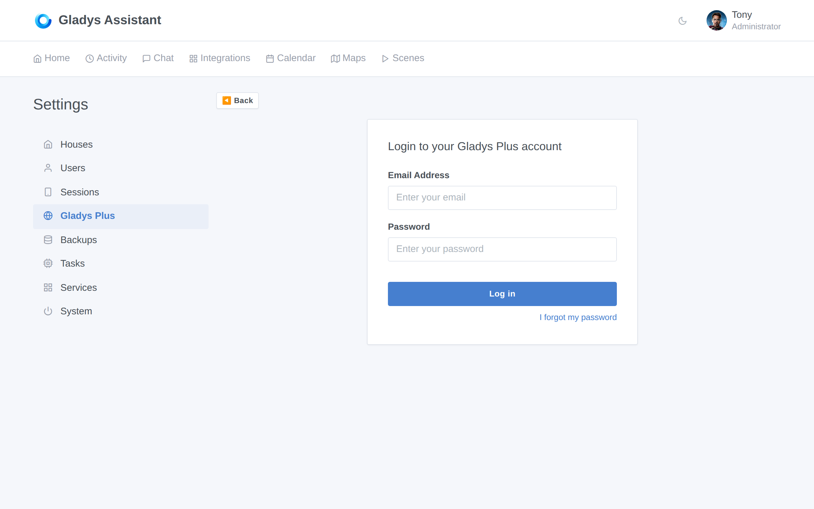The image size is (814, 509).
Task: Click the Gladys Assistant title text
Action: (x=110, y=20)
